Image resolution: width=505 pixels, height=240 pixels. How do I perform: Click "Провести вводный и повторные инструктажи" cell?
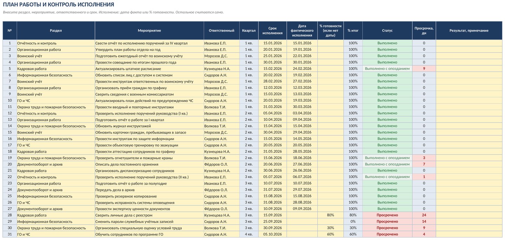tap(149, 107)
